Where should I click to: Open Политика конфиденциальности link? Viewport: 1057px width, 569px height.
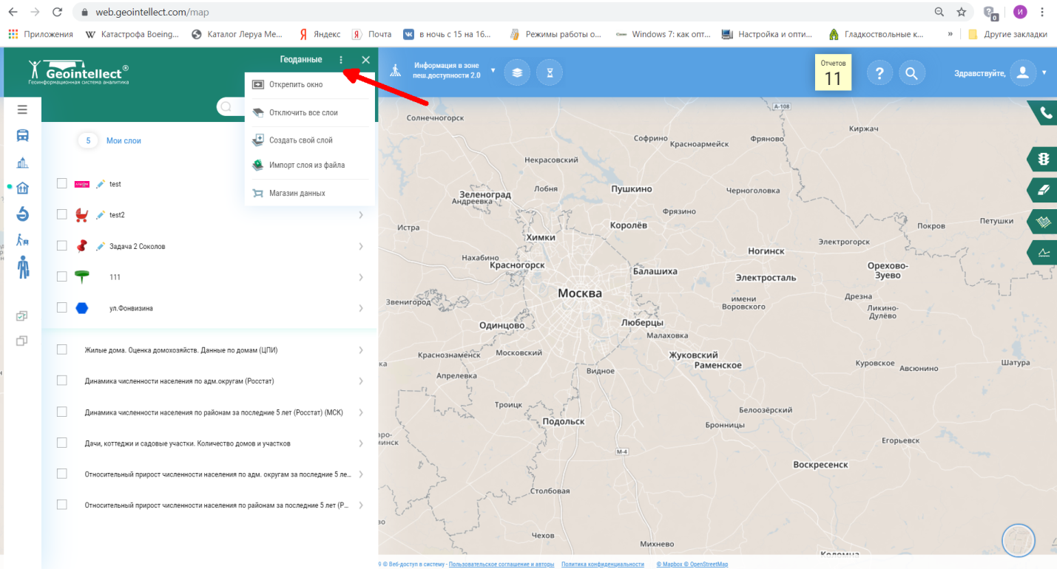(602, 564)
